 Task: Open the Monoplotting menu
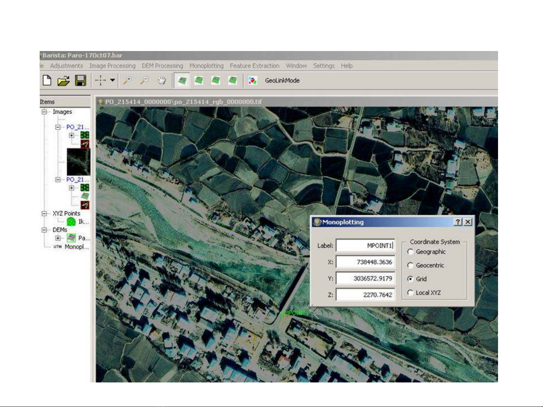[206, 66]
